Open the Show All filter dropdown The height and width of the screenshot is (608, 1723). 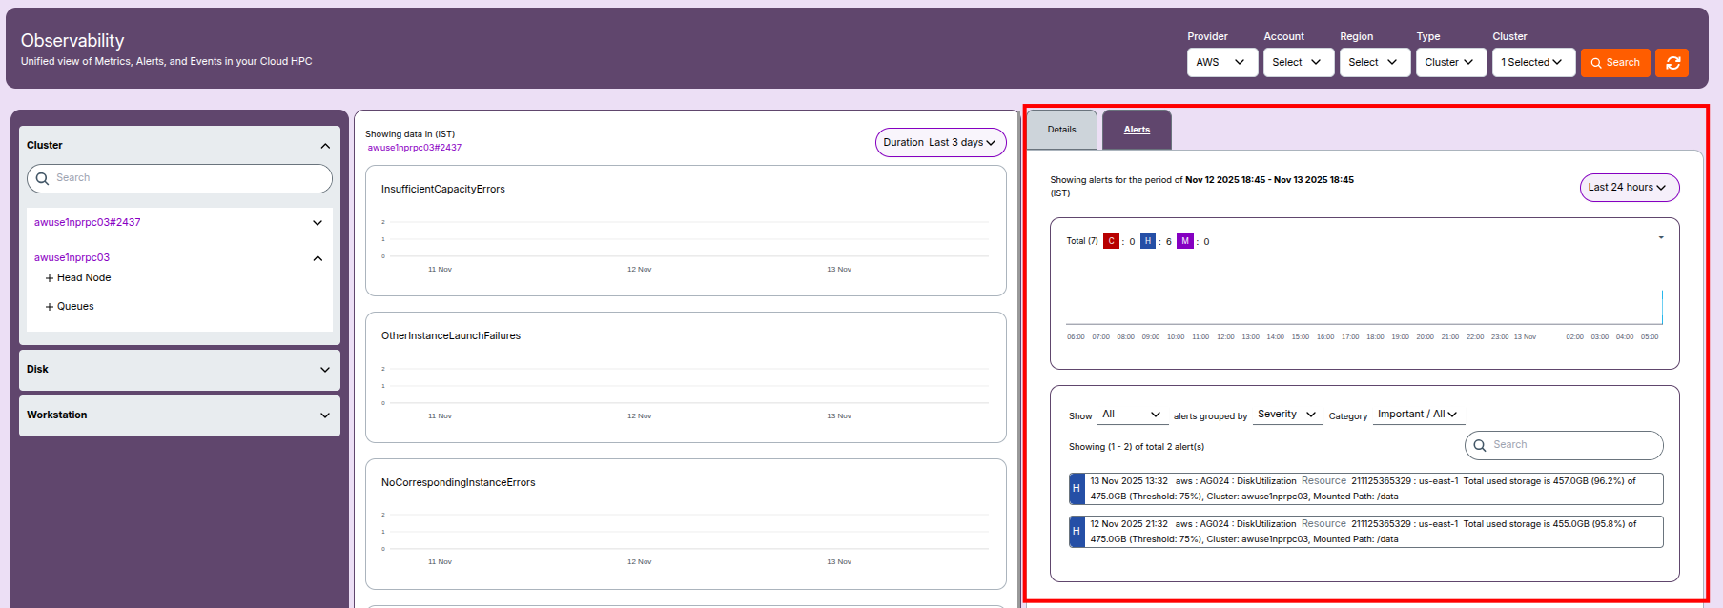1131,415
